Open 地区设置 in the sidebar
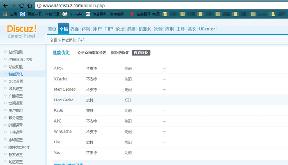The height and width of the screenshot is (165, 288). (x=16, y=162)
